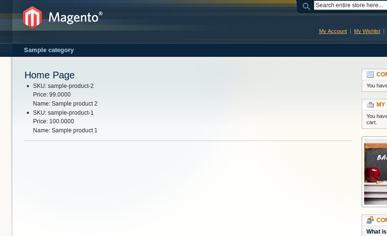The image size is (387, 236).
Task: Click the poll question beginning What is
Action: coord(376,232)
